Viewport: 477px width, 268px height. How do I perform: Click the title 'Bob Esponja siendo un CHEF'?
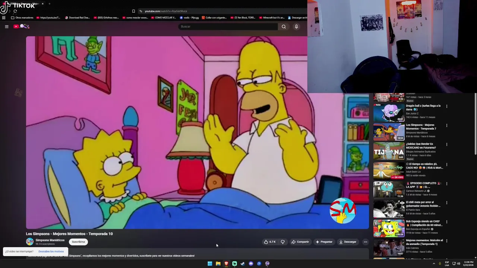(x=424, y=223)
